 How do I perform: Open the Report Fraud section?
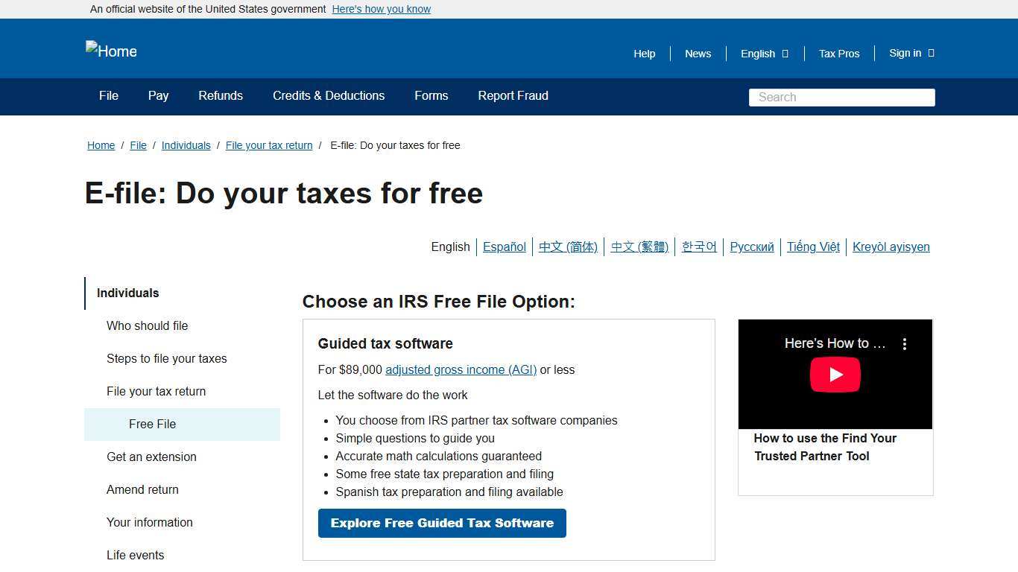pos(513,96)
